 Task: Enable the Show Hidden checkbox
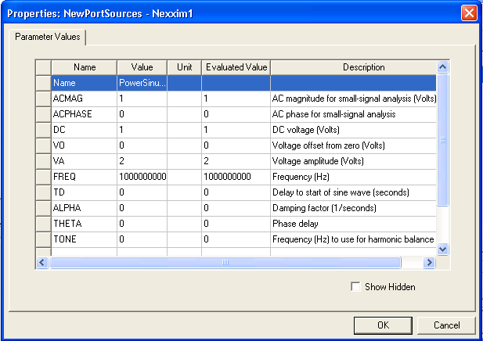coord(357,287)
